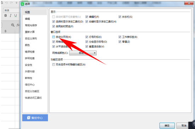Open the quick access toolbar customize arrow
The width and height of the screenshot is (195, 129).
pos(16,3)
